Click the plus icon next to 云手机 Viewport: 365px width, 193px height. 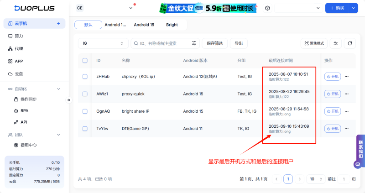58,23
